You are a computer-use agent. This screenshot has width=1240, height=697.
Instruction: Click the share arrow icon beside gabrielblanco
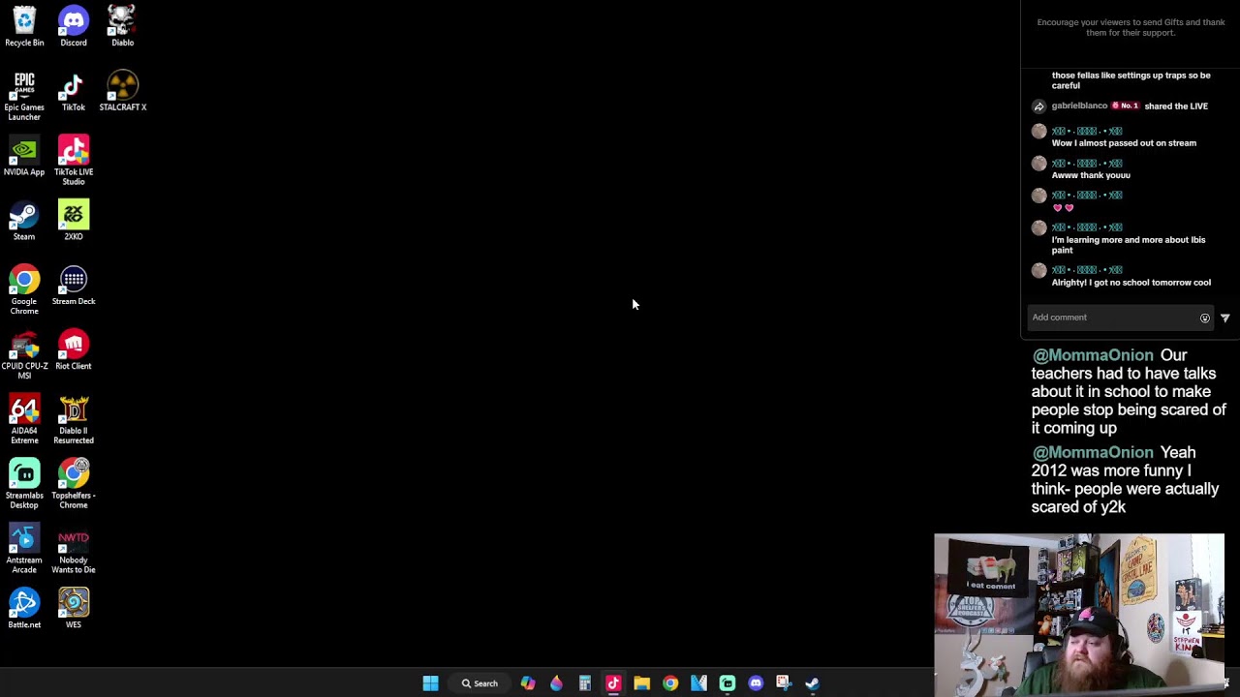pyautogui.click(x=1038, y=106)
